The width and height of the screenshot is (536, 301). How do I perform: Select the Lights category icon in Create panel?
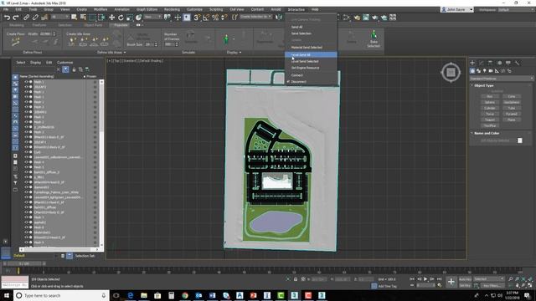pyautogui.click(x=484, y=71)
